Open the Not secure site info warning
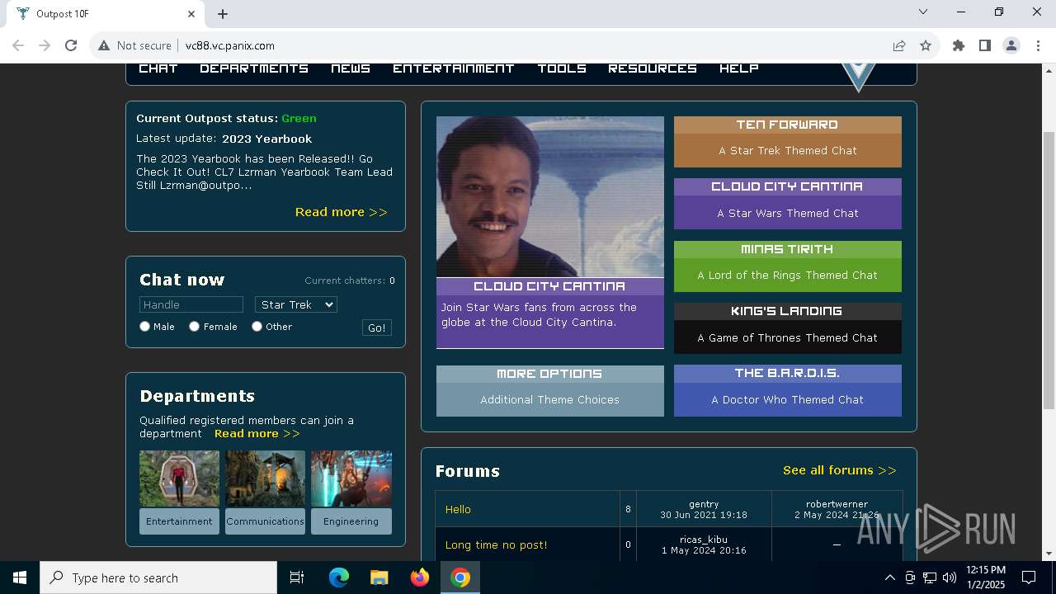The width and height of the screenshot is (1056, 594). pyautogui.click(x=135, y=46)
